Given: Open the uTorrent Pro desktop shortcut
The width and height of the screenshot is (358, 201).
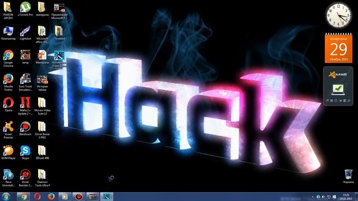Looking at the screenshot, I should [25, 9].
